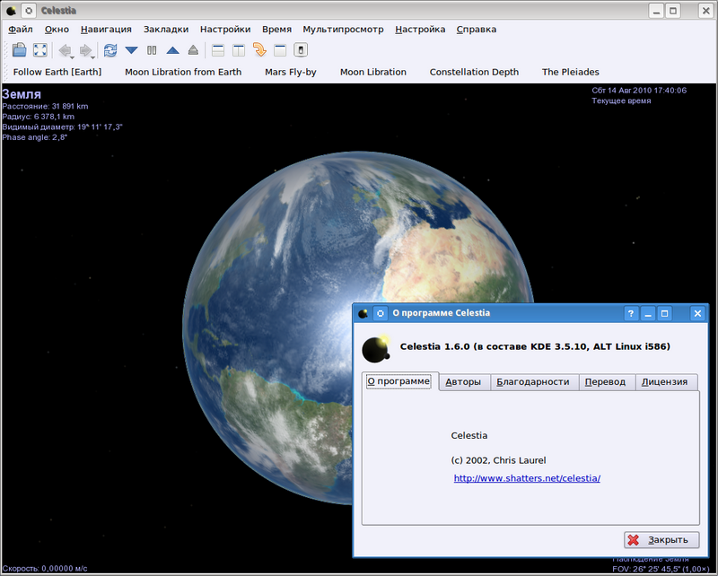
Task: Open bookmark Moon Libration from Earth
Action: pyautogui.click(x=183, y=72)
